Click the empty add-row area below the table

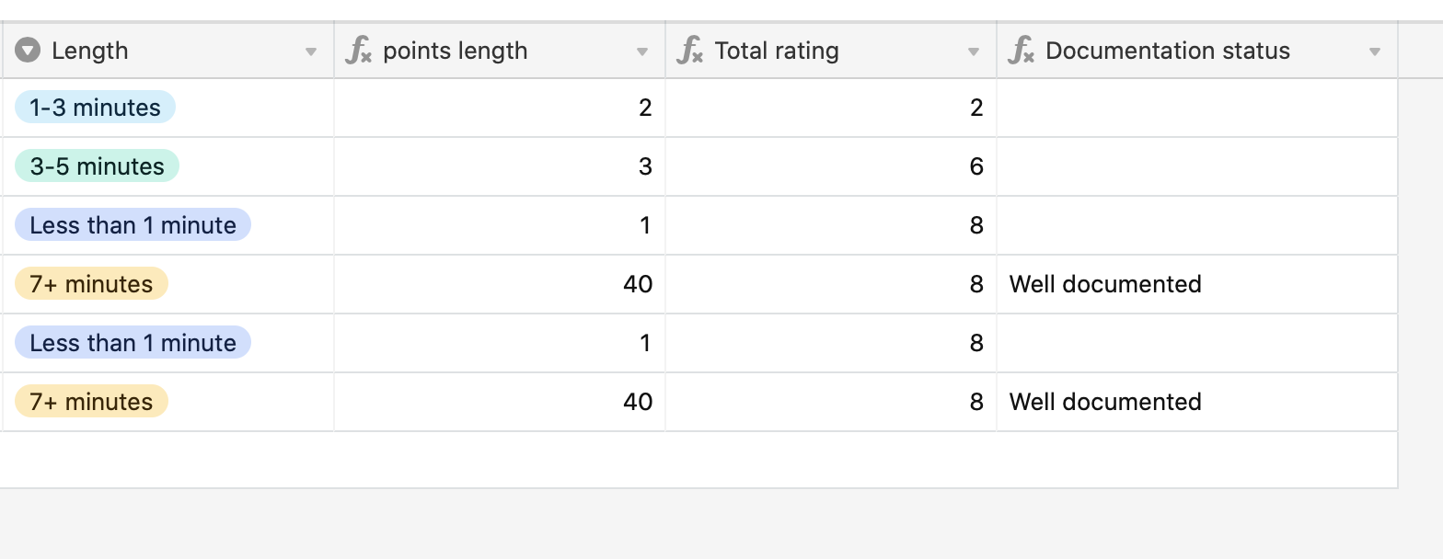[698, 460]
